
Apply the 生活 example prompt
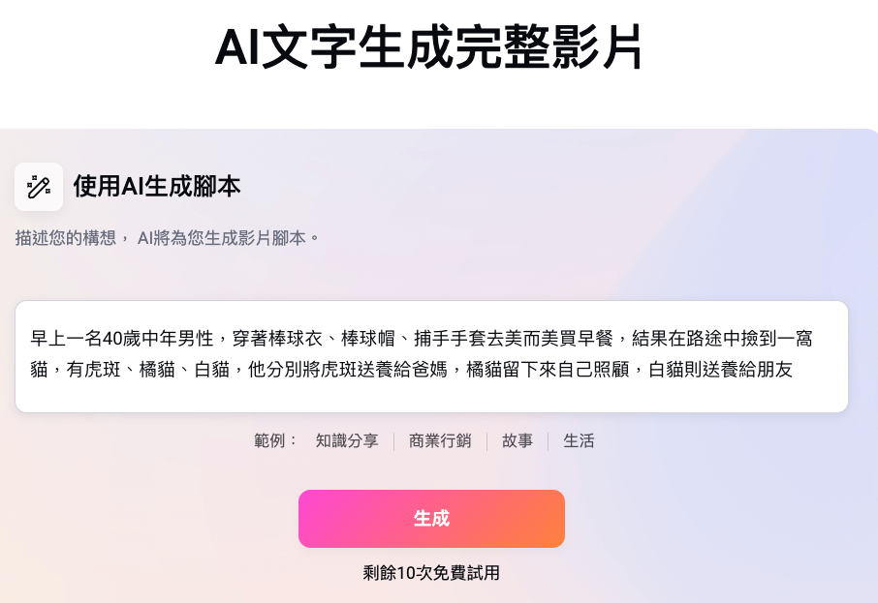click(578, 440)
